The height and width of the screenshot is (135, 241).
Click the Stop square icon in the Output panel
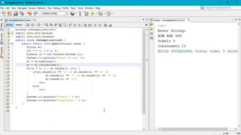coord(151,33)
